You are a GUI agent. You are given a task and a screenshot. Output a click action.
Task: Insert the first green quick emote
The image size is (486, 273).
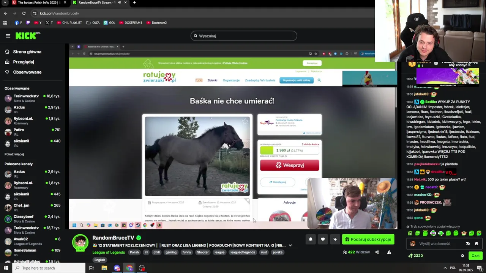(x=410, y=233)
